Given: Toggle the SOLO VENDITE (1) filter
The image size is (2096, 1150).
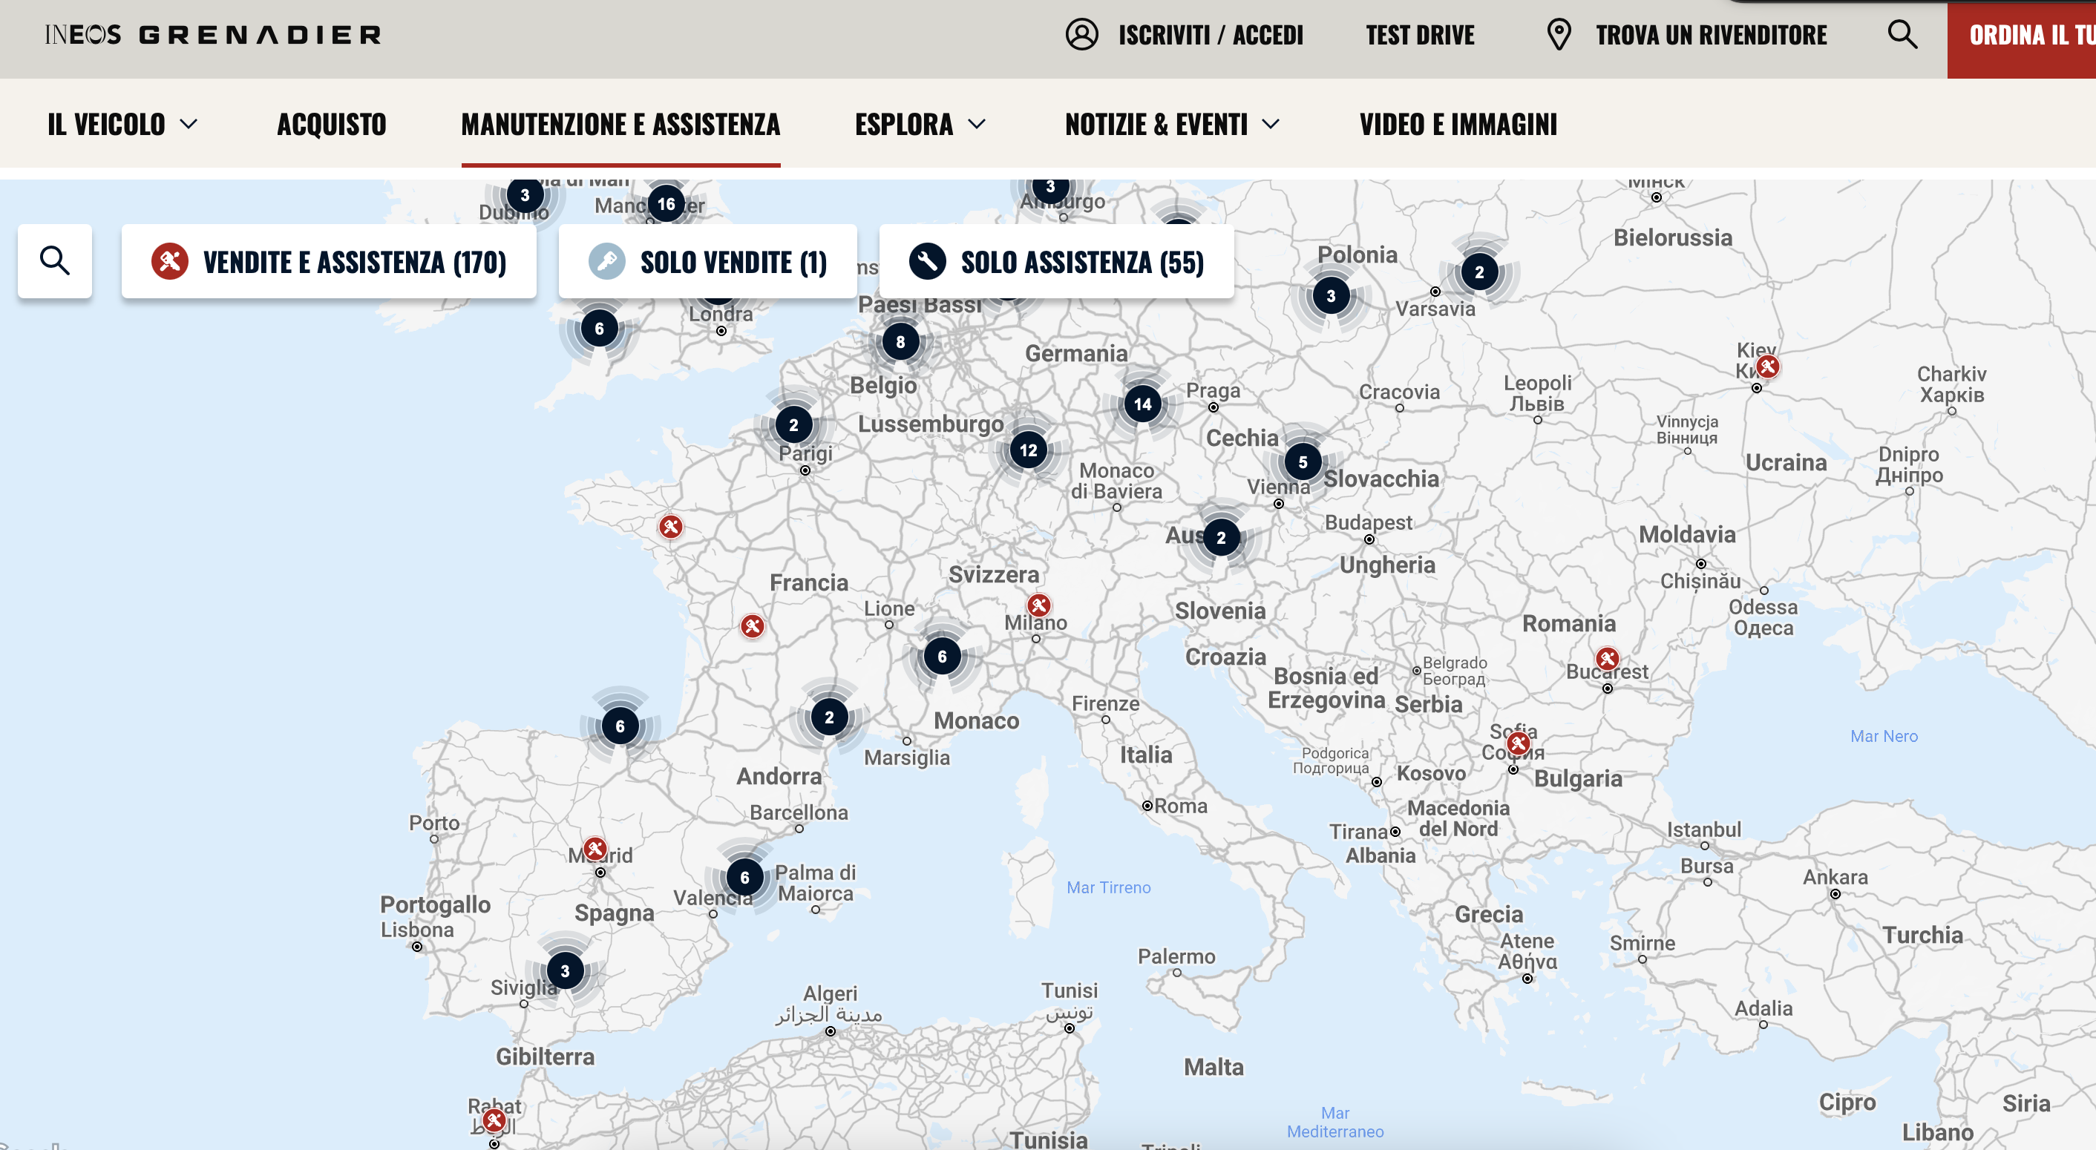Looking at the screenshot, I should (707, 262).
